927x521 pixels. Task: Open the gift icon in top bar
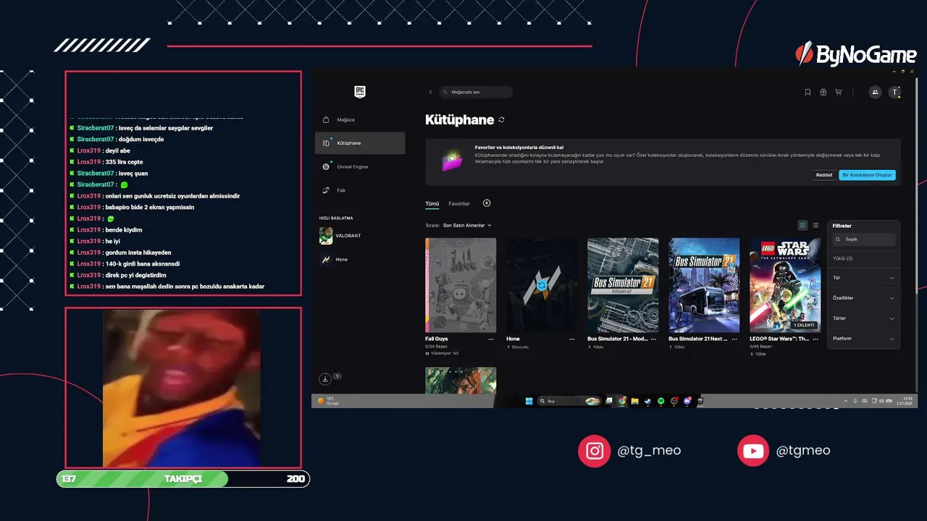[x=823, y=92]
